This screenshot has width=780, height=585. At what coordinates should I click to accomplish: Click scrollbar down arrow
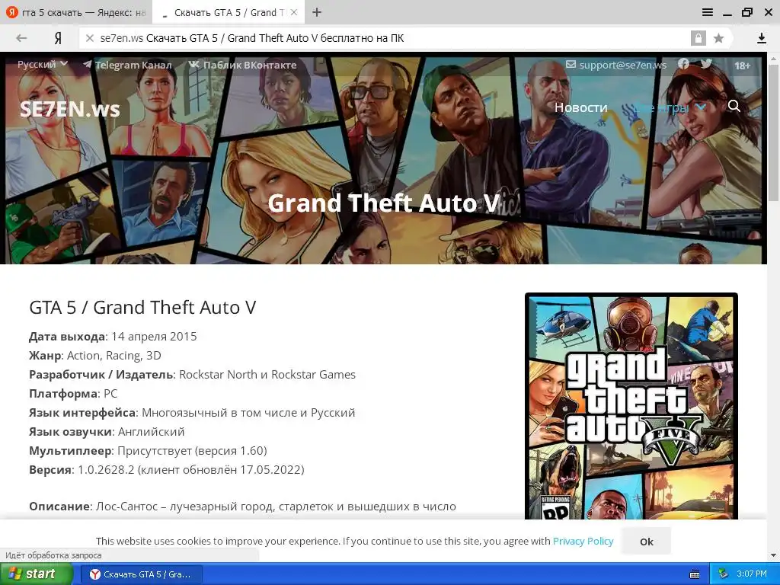point(774,555)
